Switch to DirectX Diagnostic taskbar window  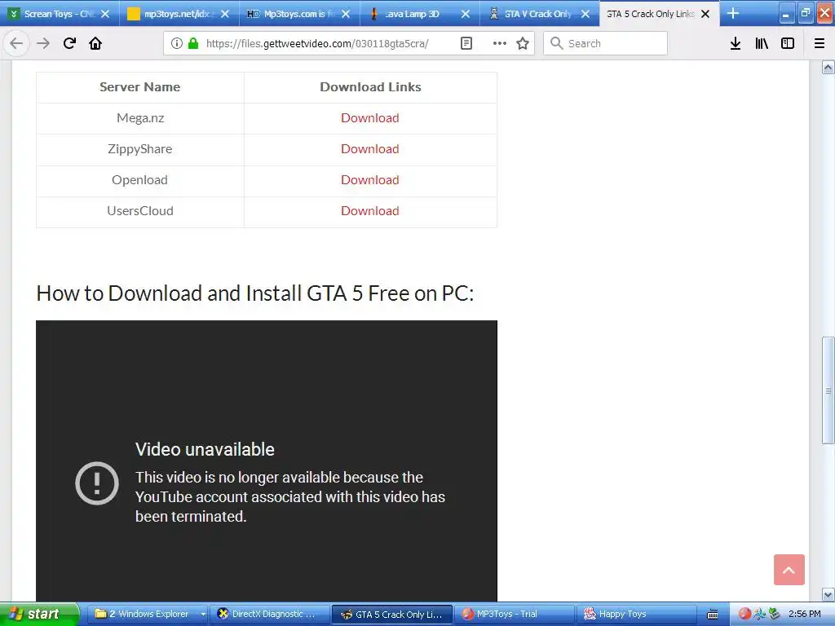(269, 614)
